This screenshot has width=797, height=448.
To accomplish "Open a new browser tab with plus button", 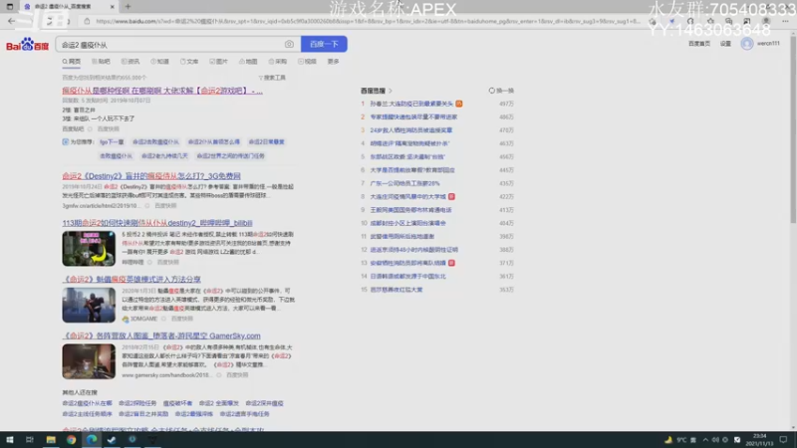I will [128, 7].
